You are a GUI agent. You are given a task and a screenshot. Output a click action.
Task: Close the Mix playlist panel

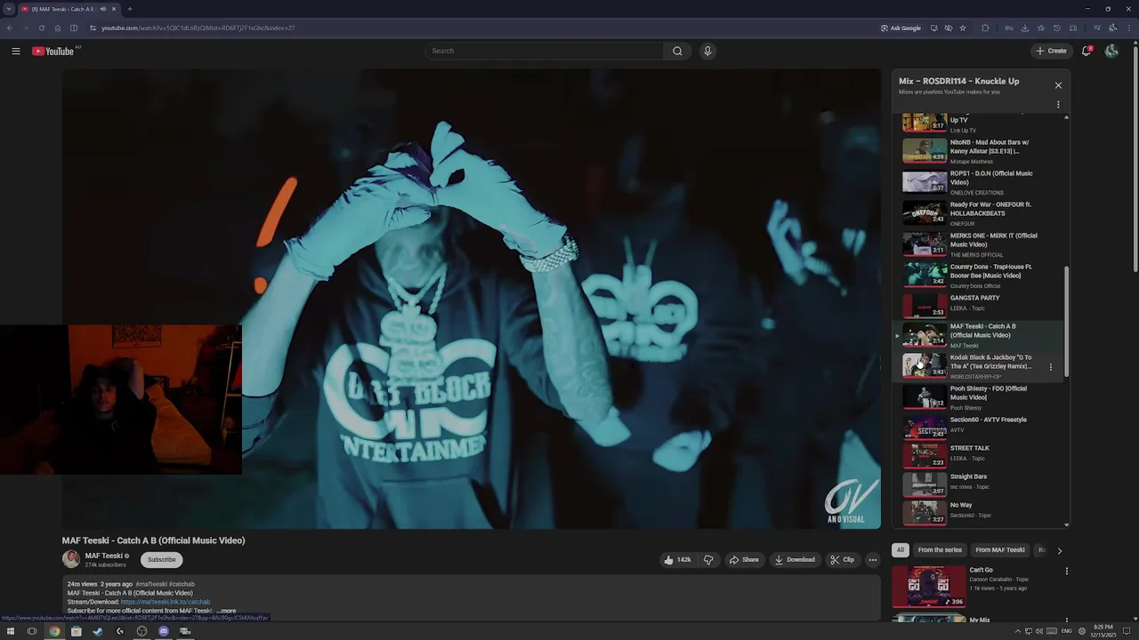tap(1058, 85)
